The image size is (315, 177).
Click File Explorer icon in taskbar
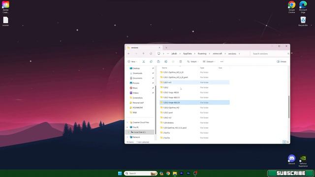175,174
